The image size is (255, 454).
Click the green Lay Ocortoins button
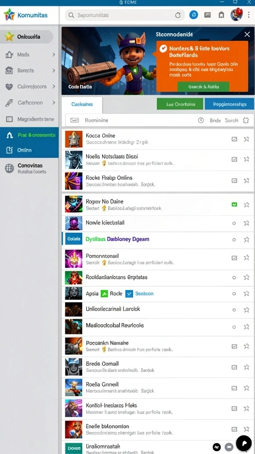[x=181, y=104]
